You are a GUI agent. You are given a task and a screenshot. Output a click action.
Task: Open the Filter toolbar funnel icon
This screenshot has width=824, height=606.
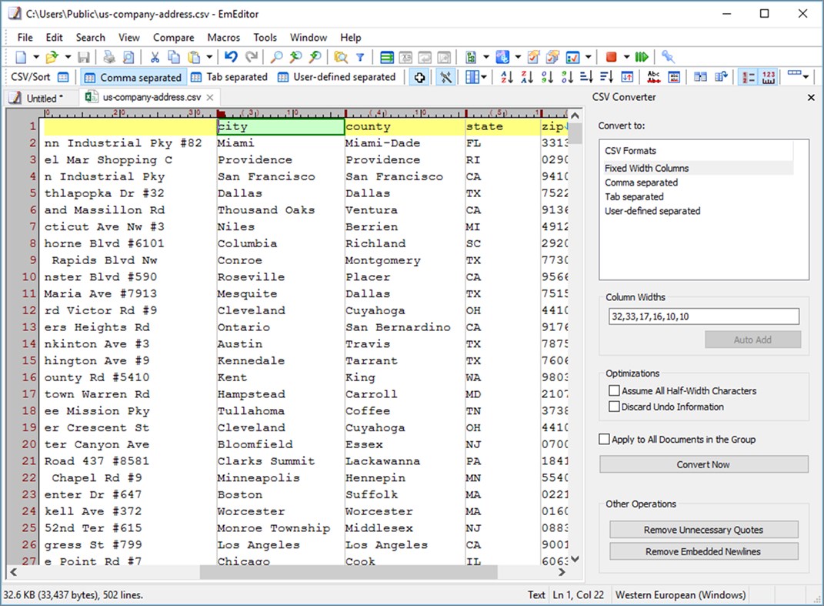[x=361, y=57]
